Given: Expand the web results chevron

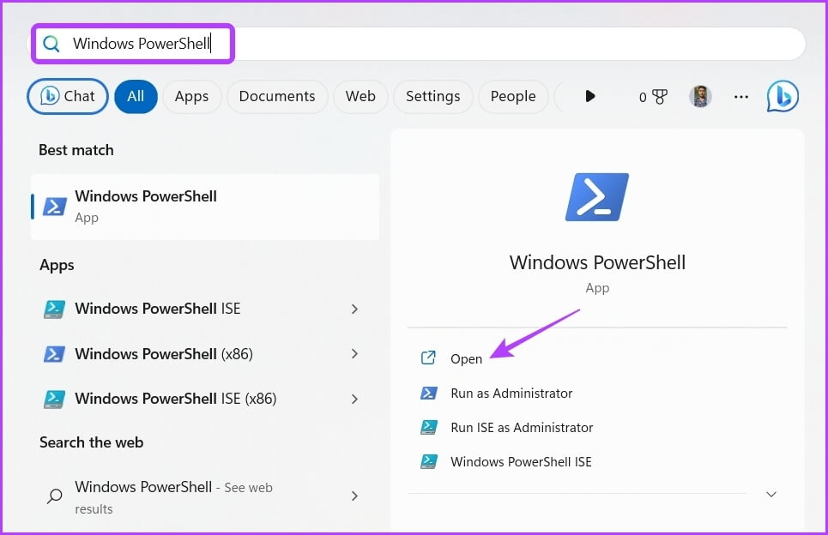Looking at the screenshot, I should (355, 496).
